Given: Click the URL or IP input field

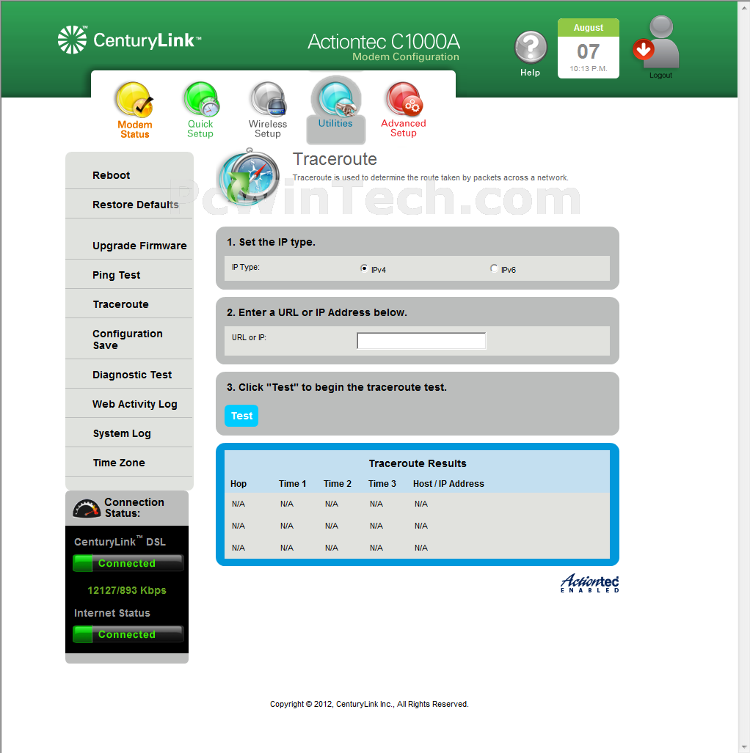Looking at the screenshot, I should point(421,341).
